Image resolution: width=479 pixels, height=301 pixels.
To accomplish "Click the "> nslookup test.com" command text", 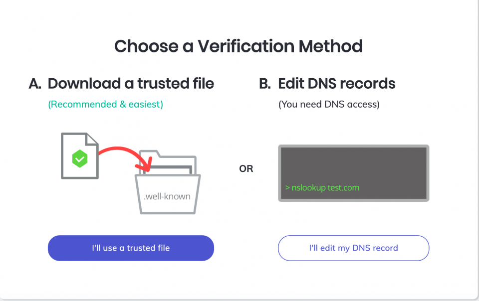I will 322,187.
